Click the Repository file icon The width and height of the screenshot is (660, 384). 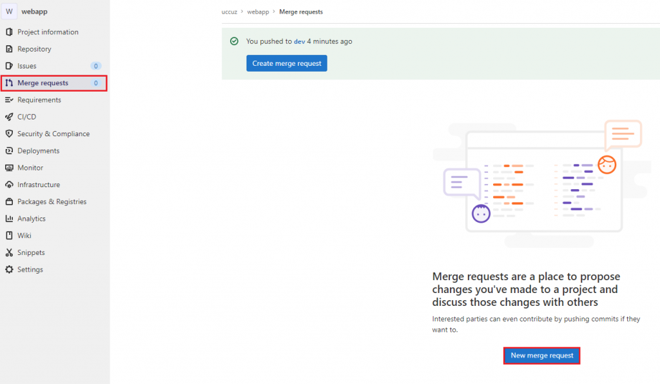pyautogui.click(x=9, y=49)
